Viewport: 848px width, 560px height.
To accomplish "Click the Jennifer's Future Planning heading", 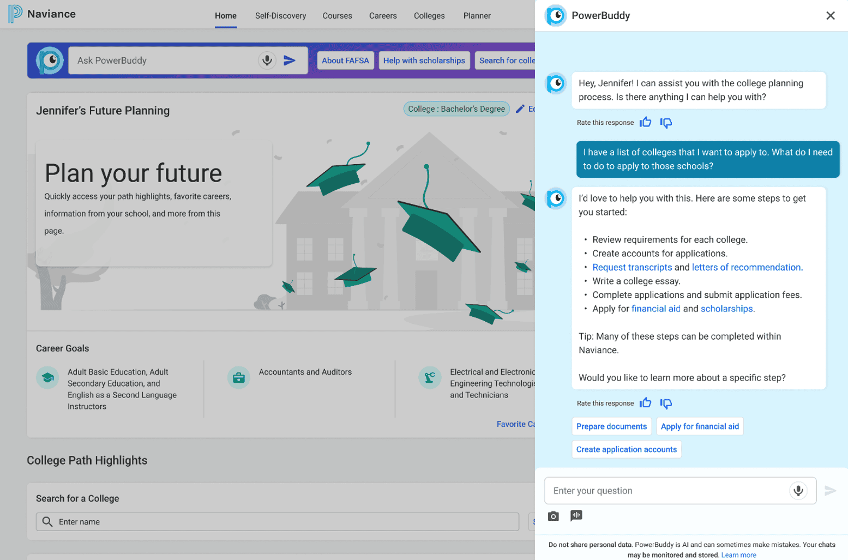I will (x=103, y=111).
